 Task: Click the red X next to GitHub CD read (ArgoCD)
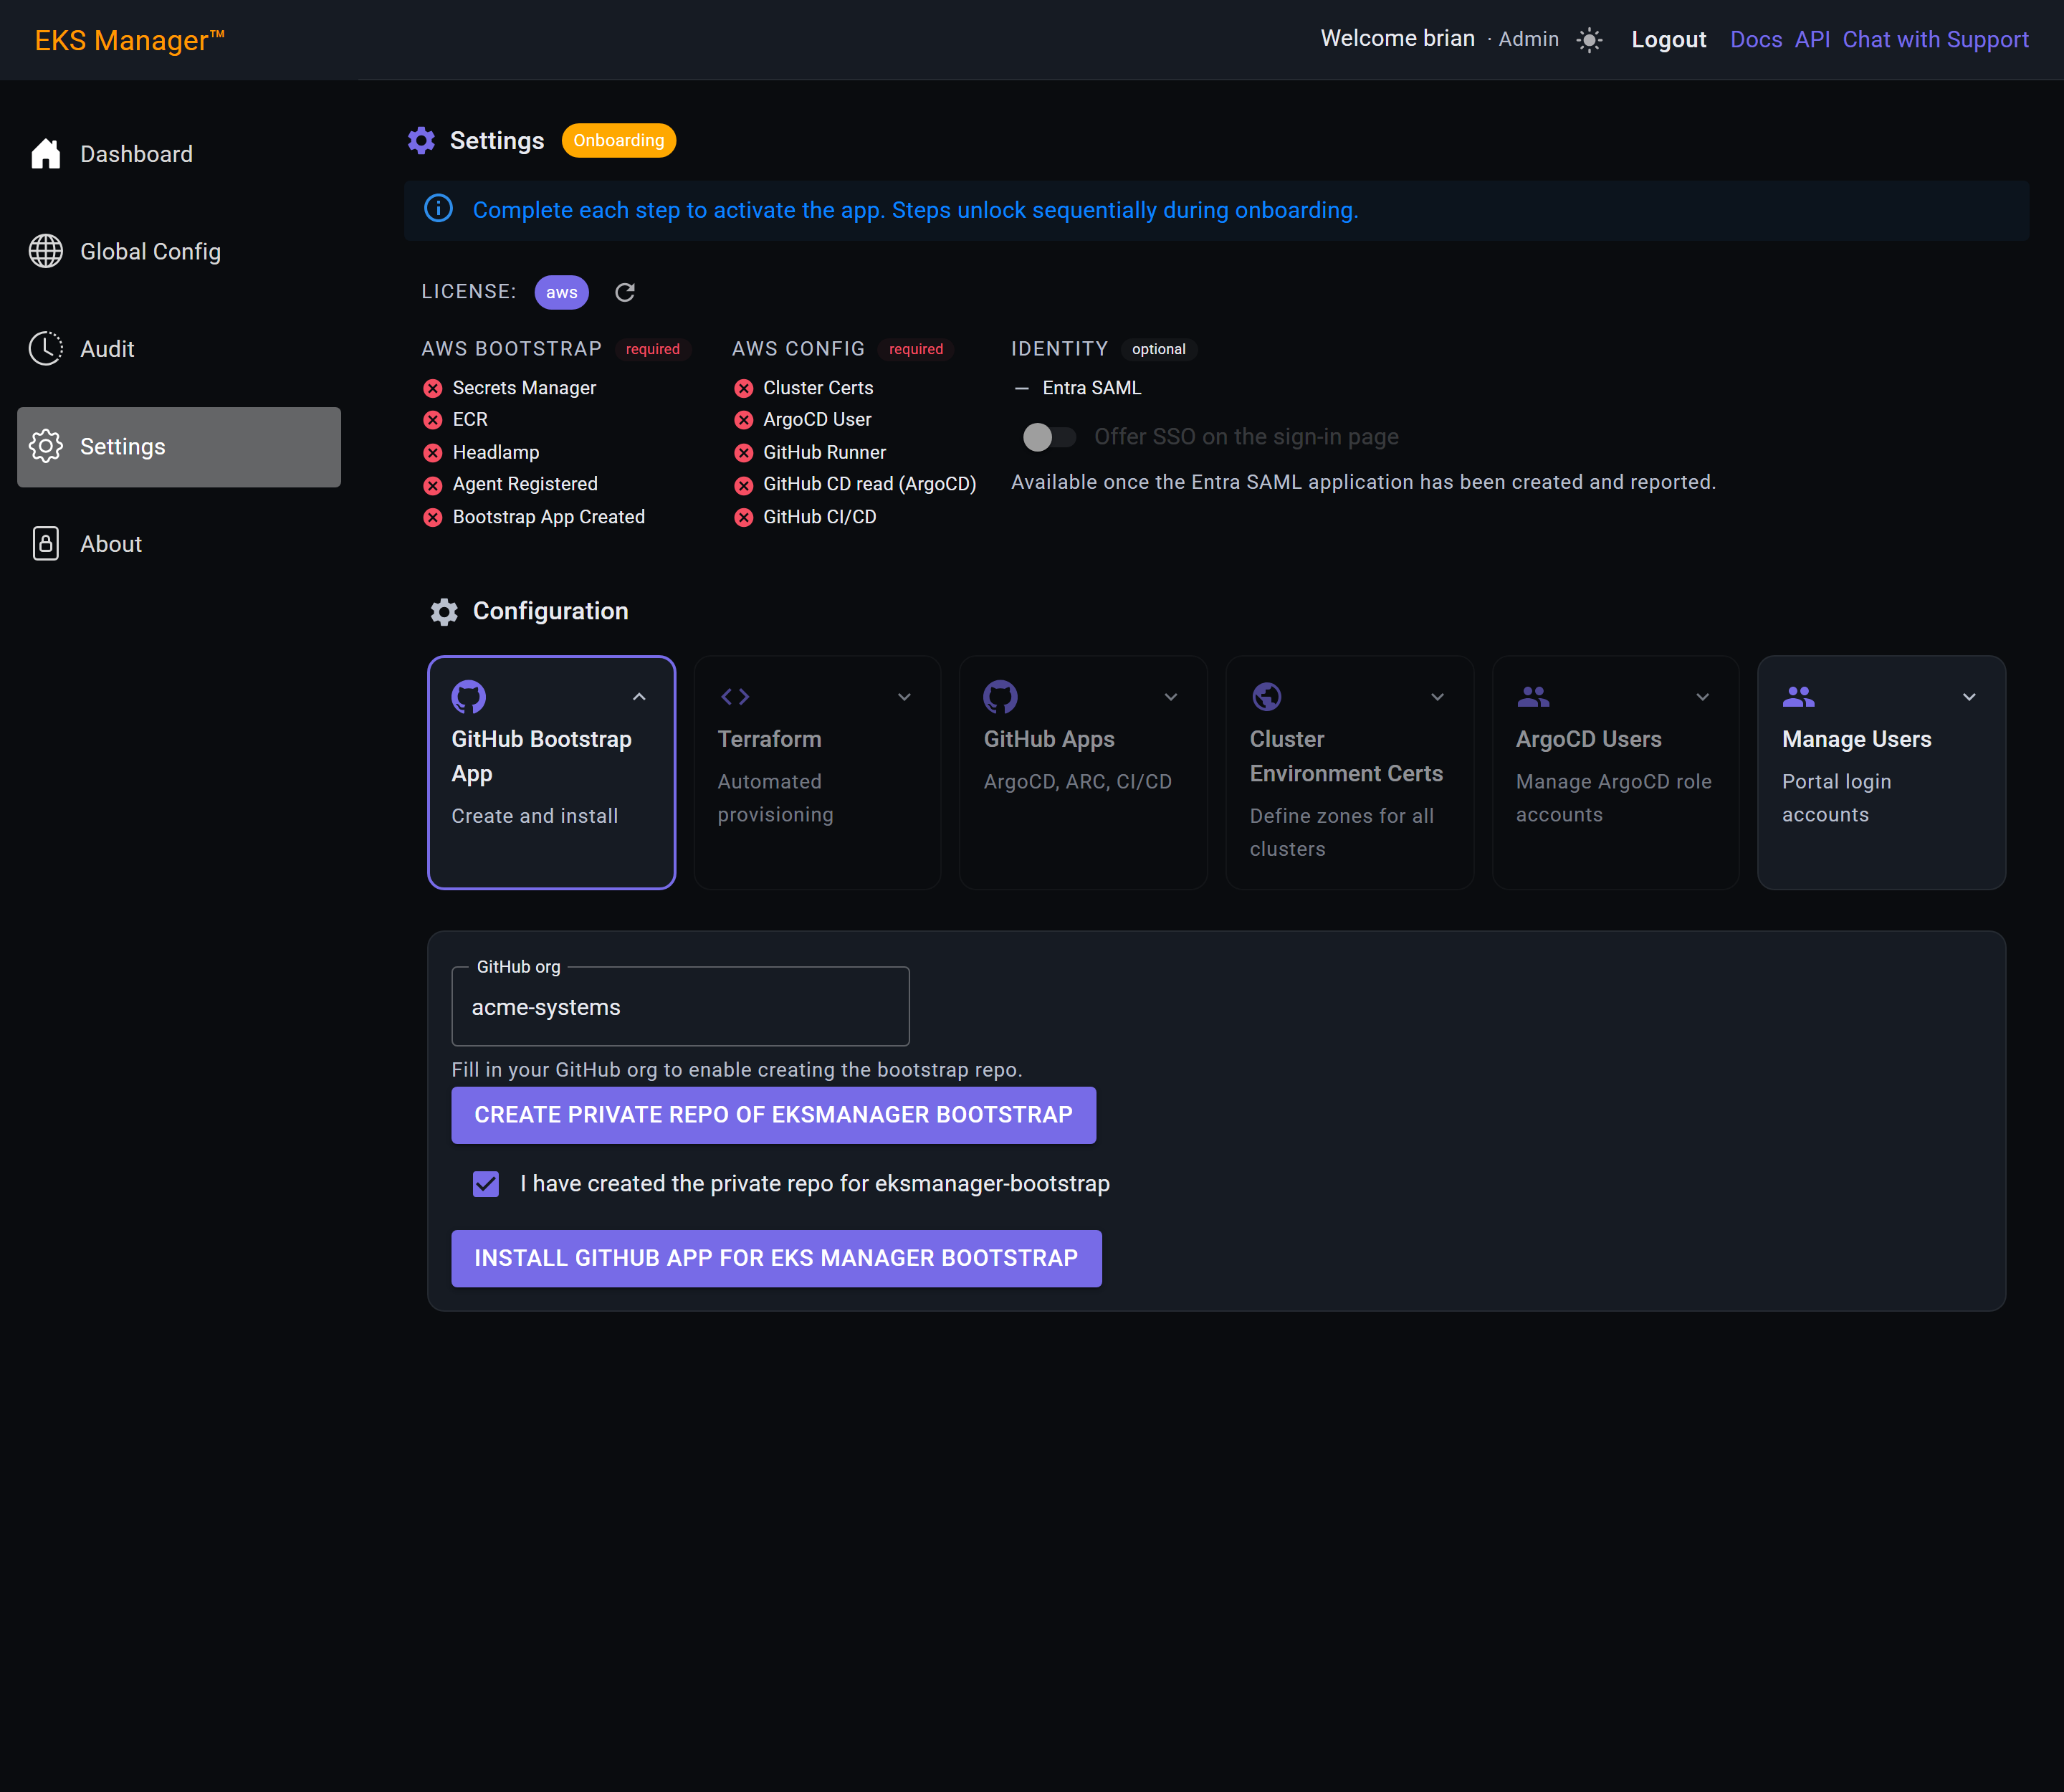tap(744, 485)
